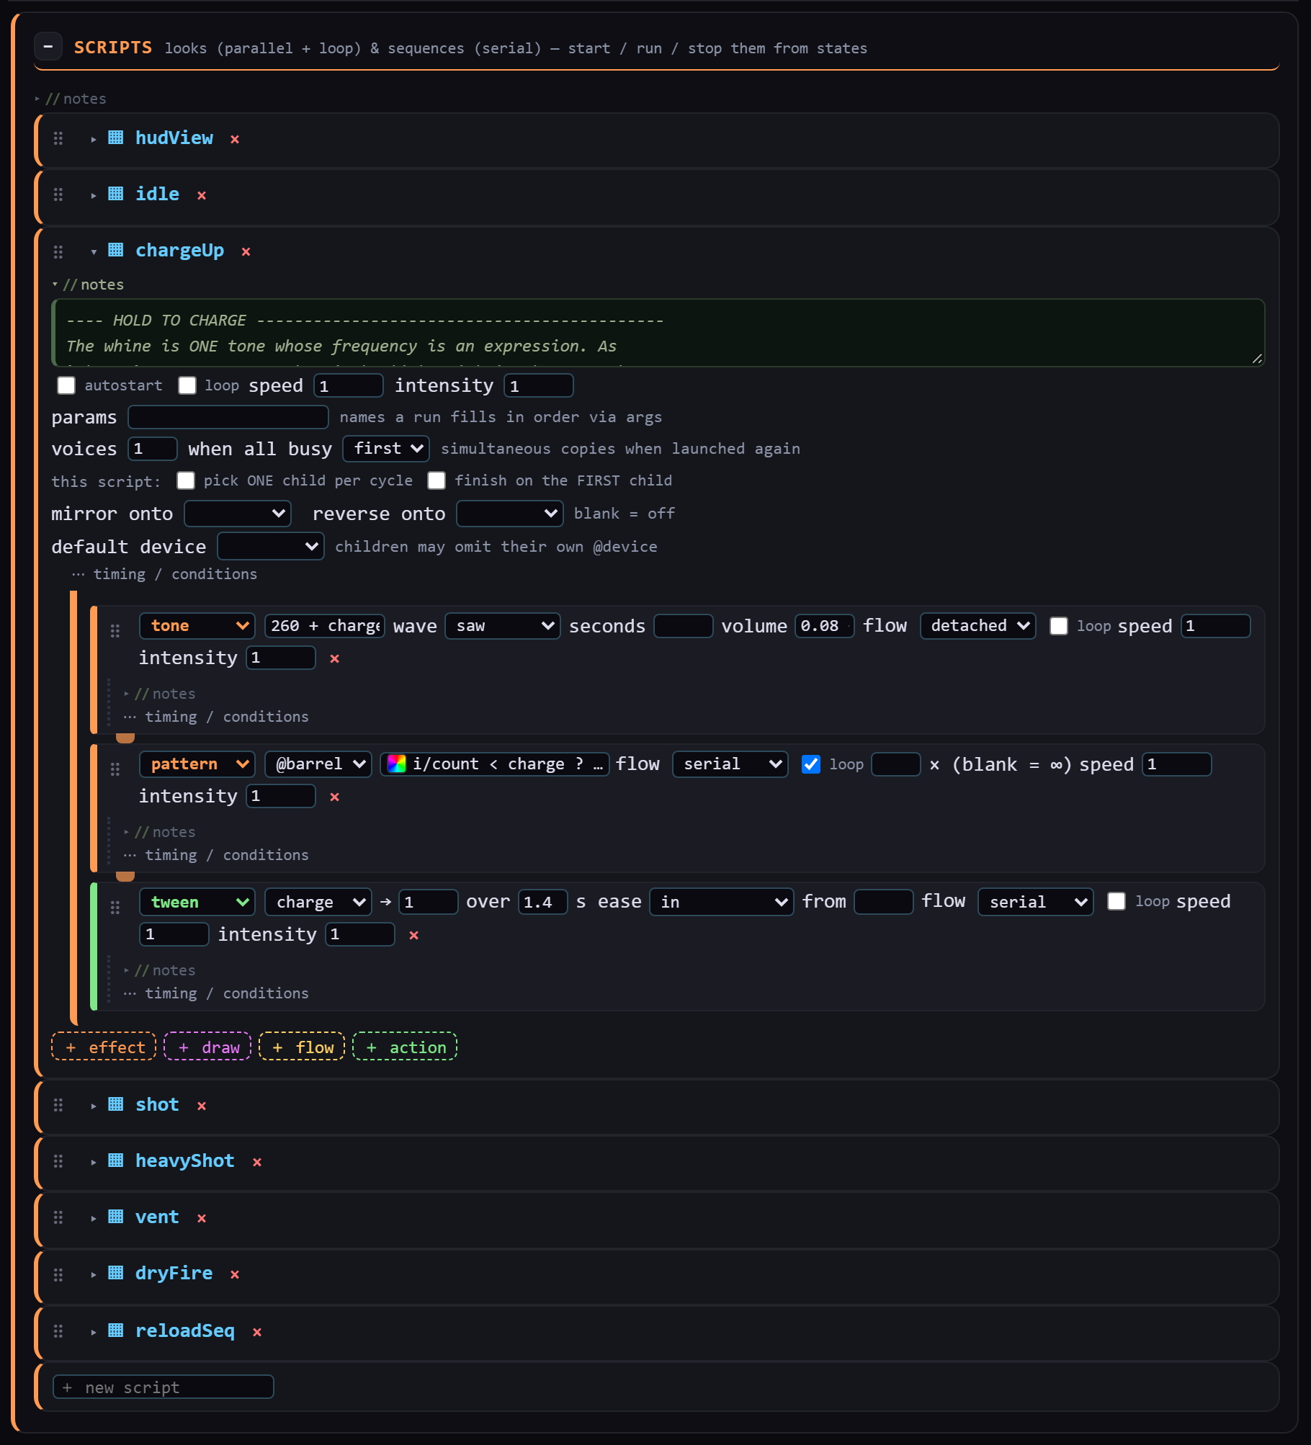Open the when all busy 'first' dropdown

[x=386, y=449]
